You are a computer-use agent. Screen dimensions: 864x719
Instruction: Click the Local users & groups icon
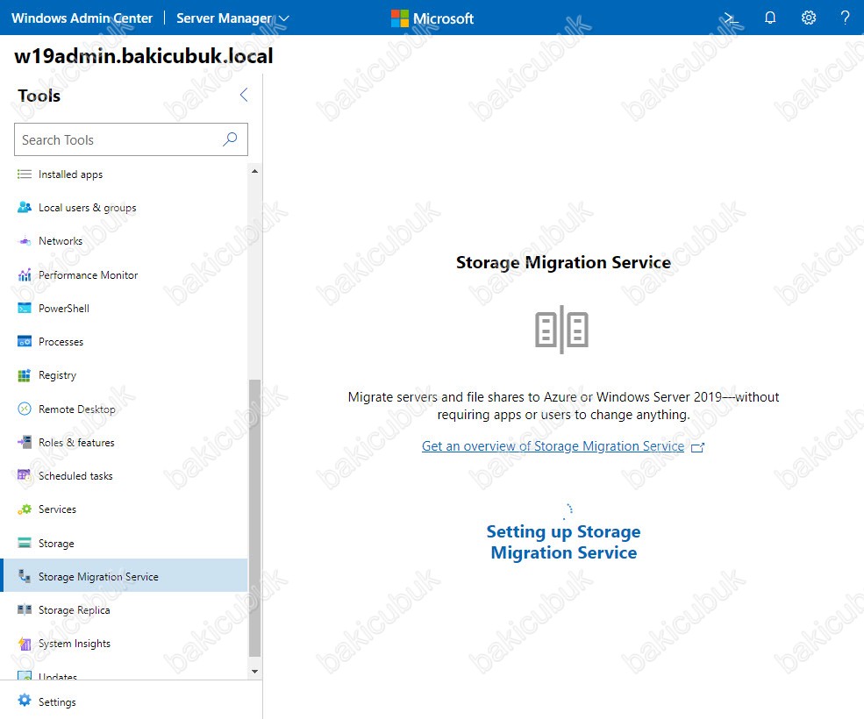(25, 208)
